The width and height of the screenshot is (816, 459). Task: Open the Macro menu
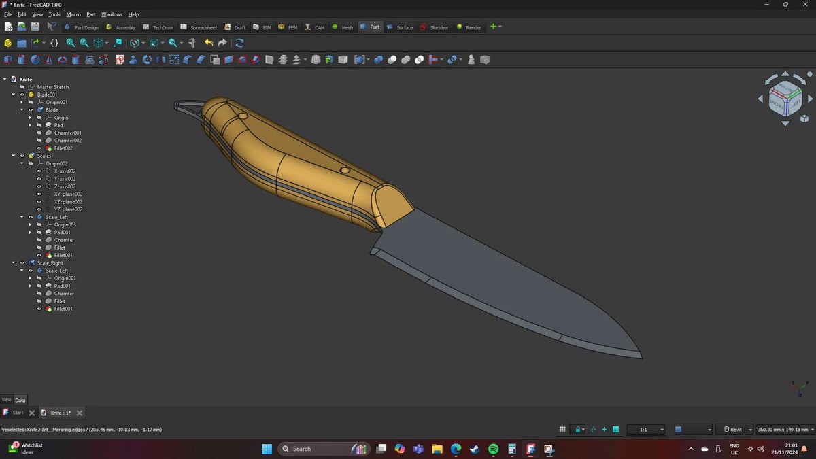click(x=72, y=14)
